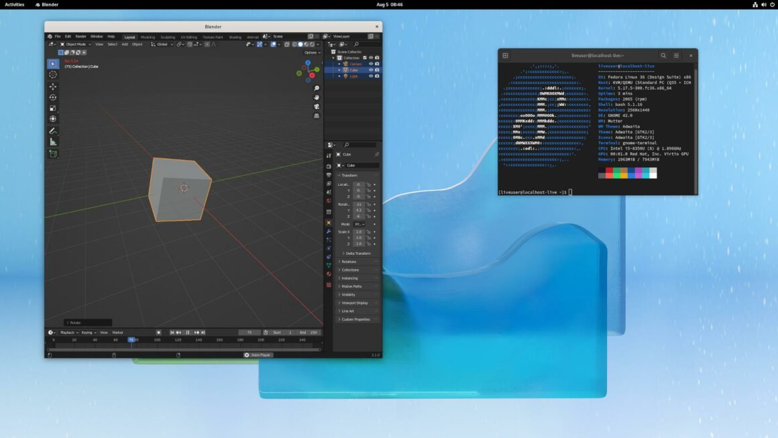Image resolution: width=778 pixels, height=438 pixels.
Task: Select the Rotate tool
Action: (54, 97)
